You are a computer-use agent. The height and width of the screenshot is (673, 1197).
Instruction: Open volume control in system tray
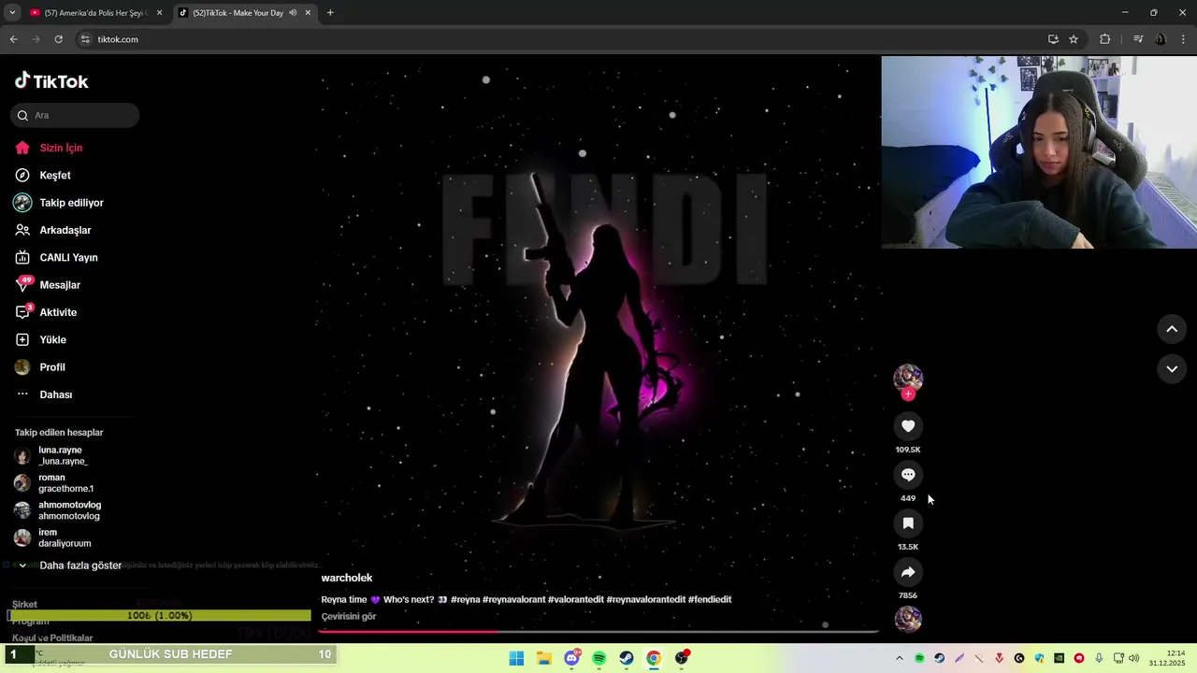click(1134, 658)
